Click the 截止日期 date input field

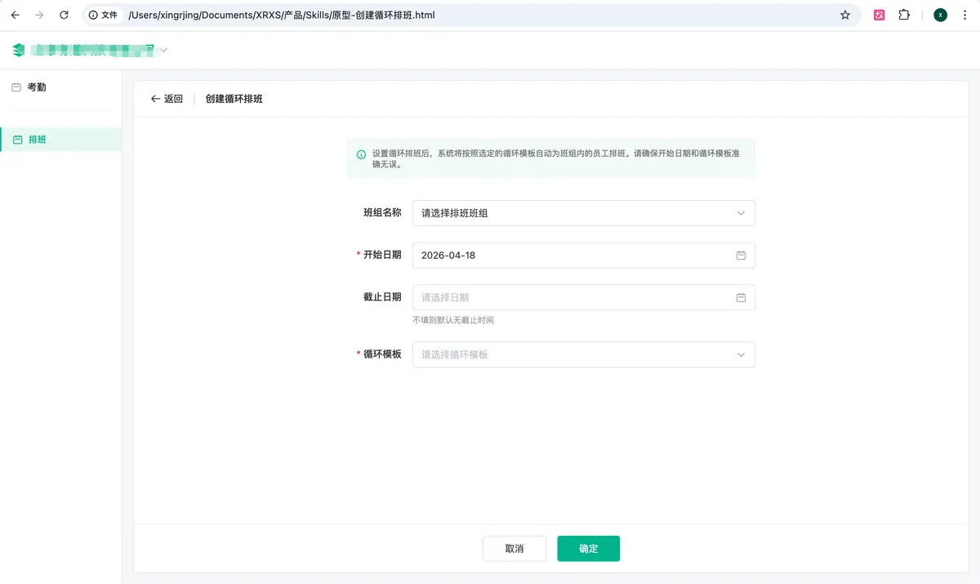tap(572, 297)
